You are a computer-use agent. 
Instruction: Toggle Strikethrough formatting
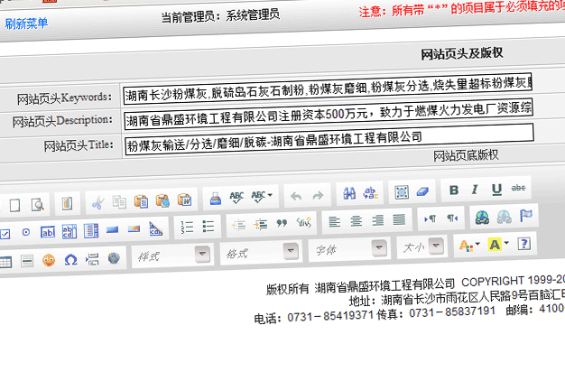518,188
